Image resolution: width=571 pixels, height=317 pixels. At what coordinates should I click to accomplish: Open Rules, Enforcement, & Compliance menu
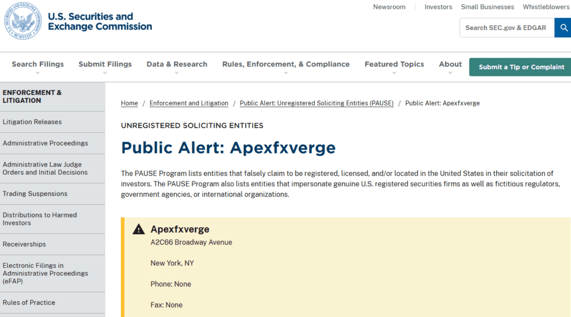click(x=286, y=64)
